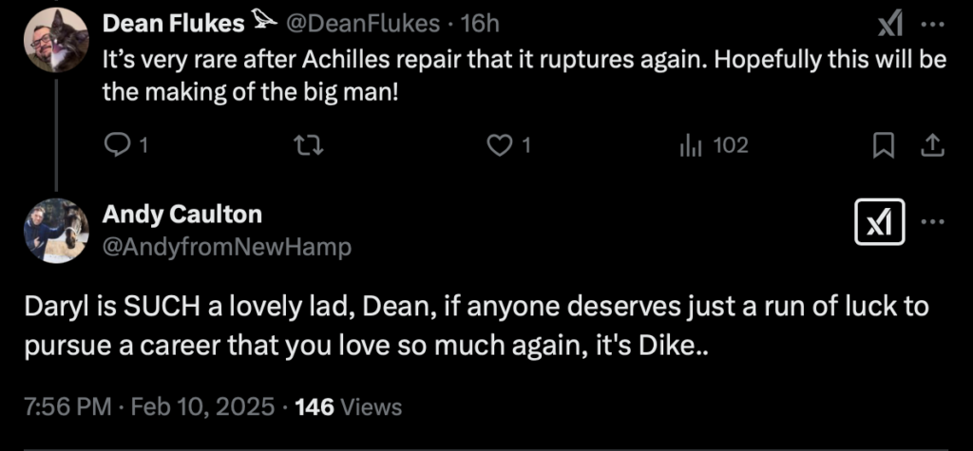Click the Andy Caulton display name

[181, 215]
